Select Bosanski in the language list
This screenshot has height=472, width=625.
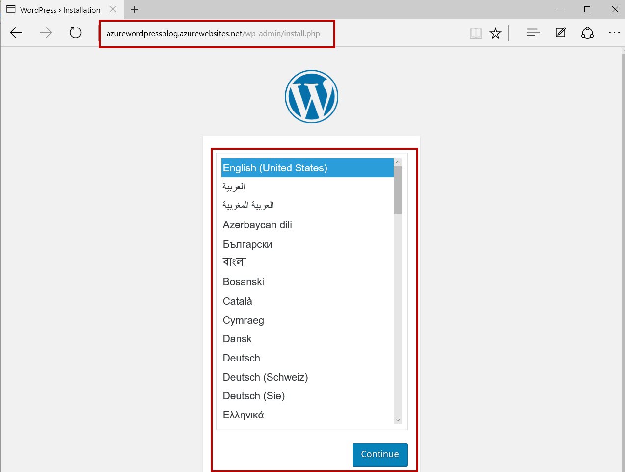(307, 282)
